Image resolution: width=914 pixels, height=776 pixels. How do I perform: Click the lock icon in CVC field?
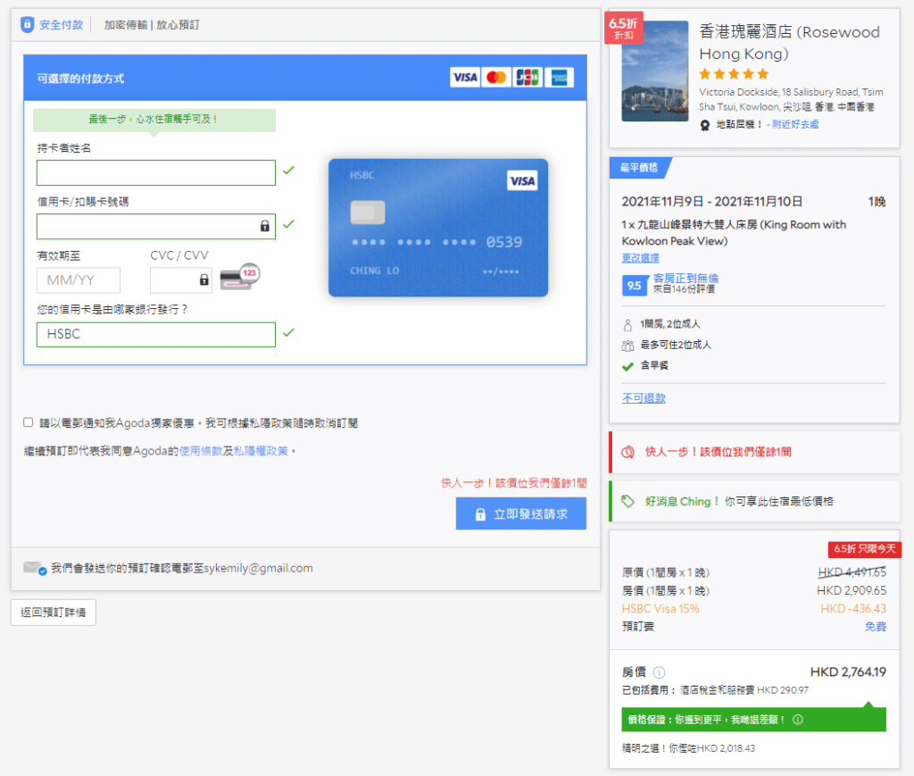click(x=204, y=280)
